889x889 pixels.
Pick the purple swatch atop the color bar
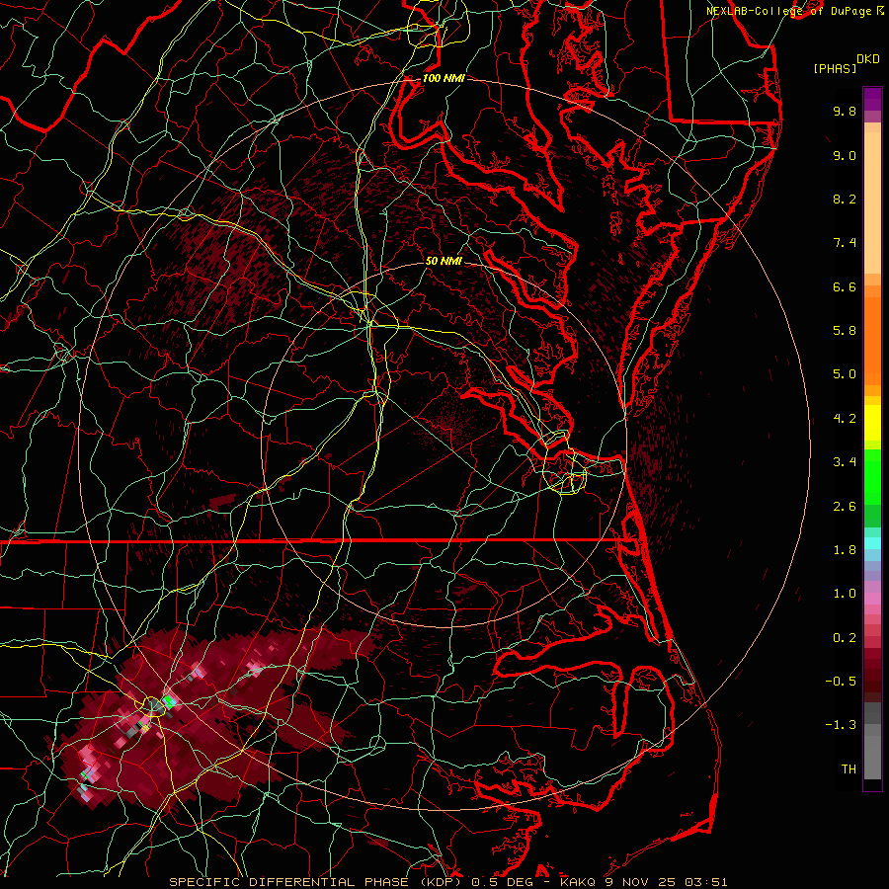click(x=872, y=99)
